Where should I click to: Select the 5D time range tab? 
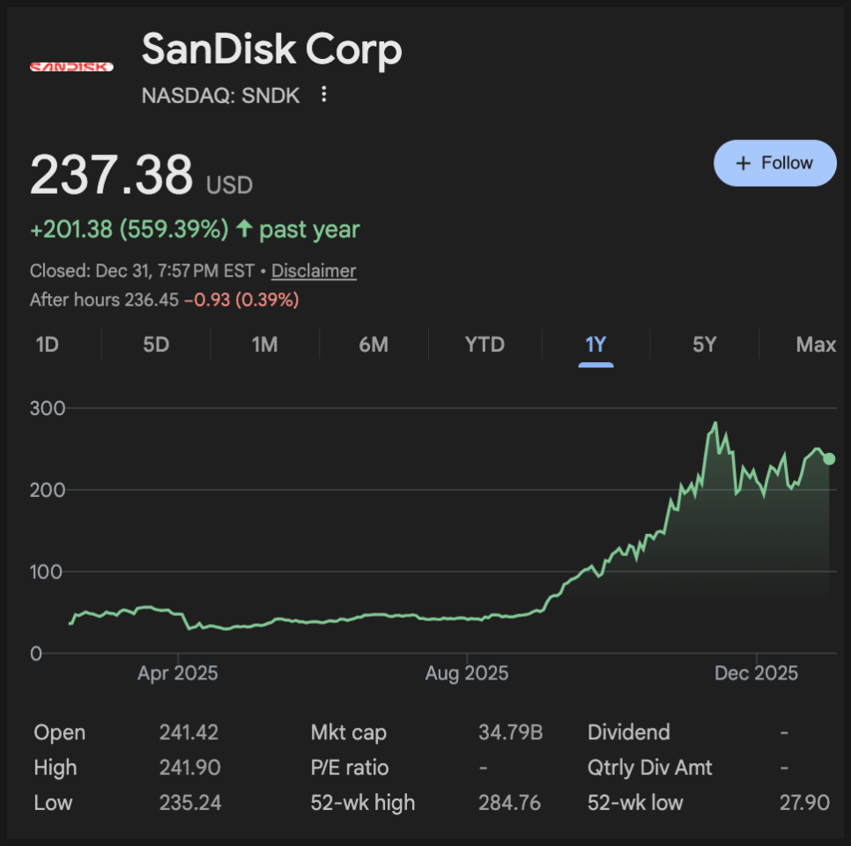156,345
